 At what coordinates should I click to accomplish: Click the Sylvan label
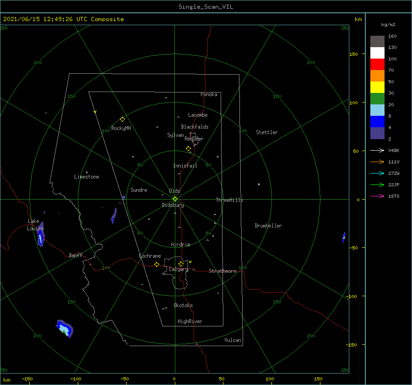pos(175,135)
